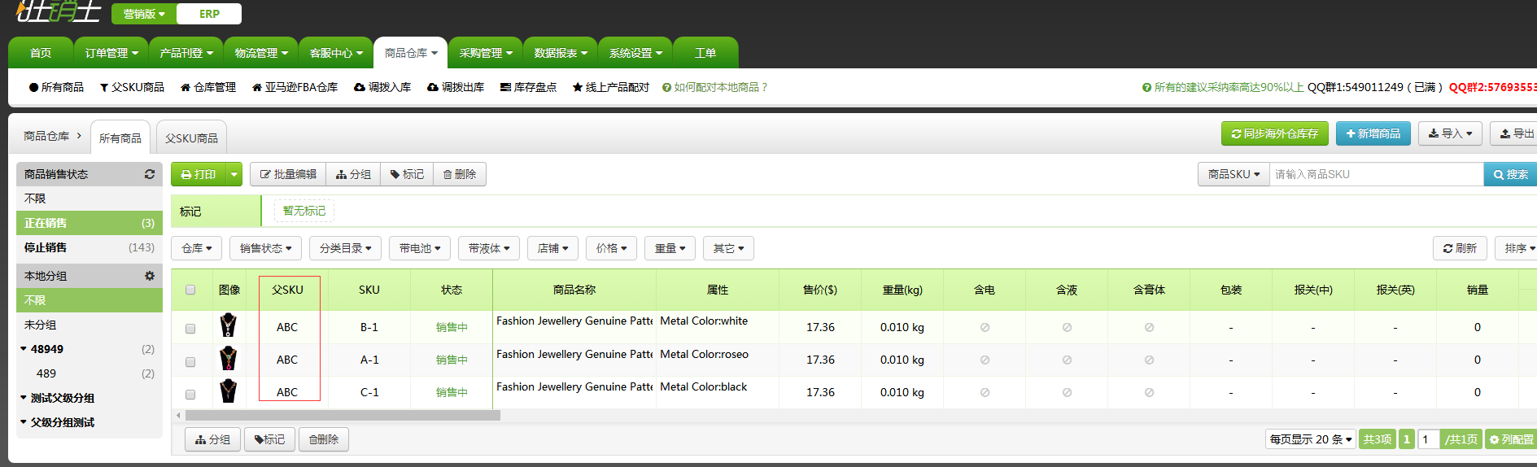Image resolution: width=1537 pixels, height=467 pixels.
Task: Open 商品SKU search type dropdown
Action: click(x=1234, y=174)
